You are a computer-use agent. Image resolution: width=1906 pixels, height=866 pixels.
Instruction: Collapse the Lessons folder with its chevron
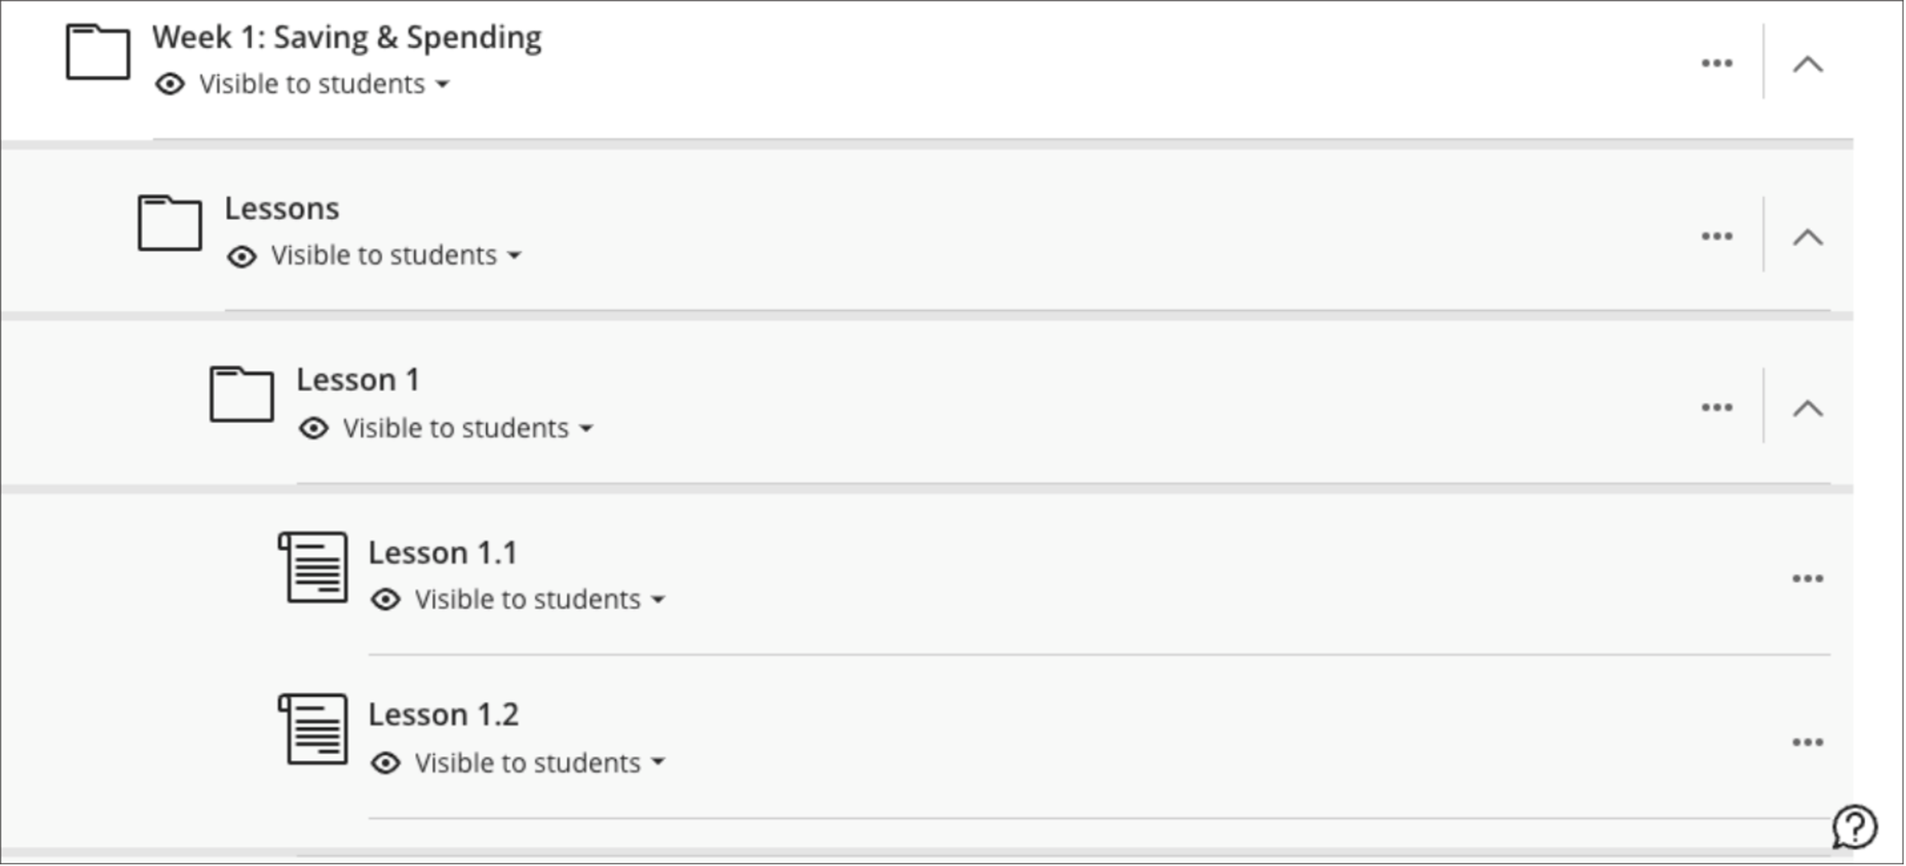coord(1807,236)
